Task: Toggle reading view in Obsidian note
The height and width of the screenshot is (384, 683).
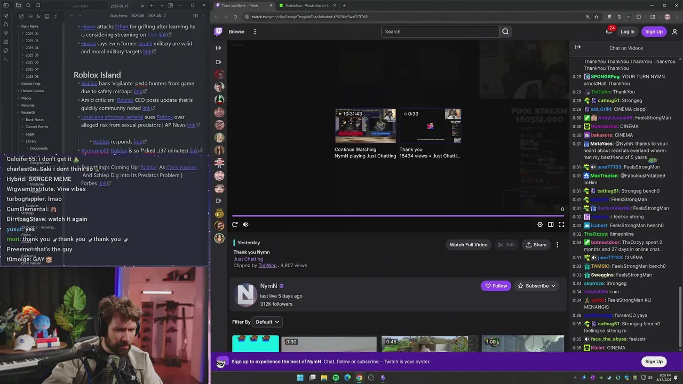Action: [x=196, y=16]
